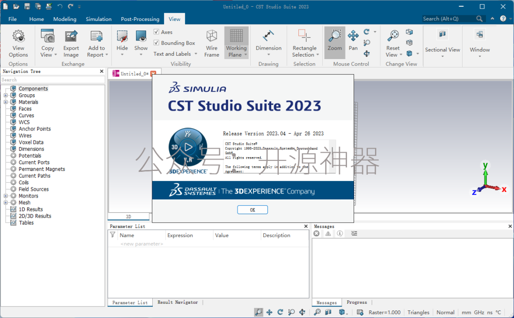Select 2D/3D Results in the tree

(35, 216)
